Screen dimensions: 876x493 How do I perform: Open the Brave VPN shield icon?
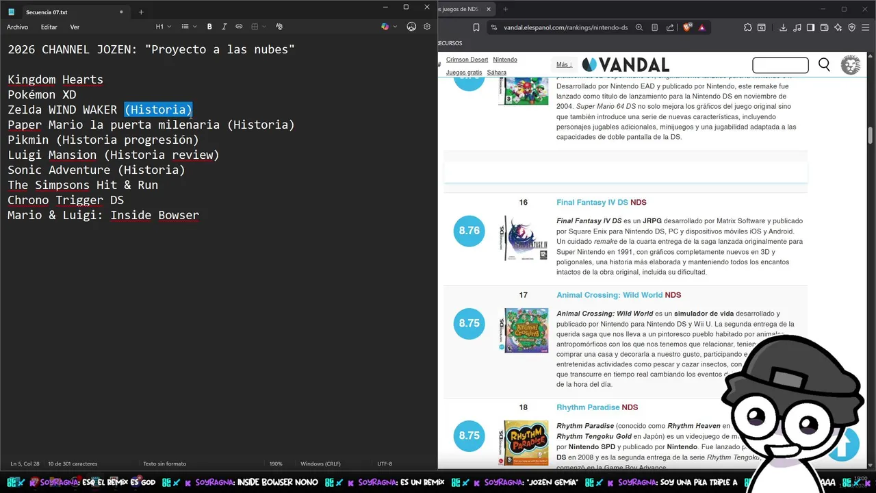tap(852, 27)
